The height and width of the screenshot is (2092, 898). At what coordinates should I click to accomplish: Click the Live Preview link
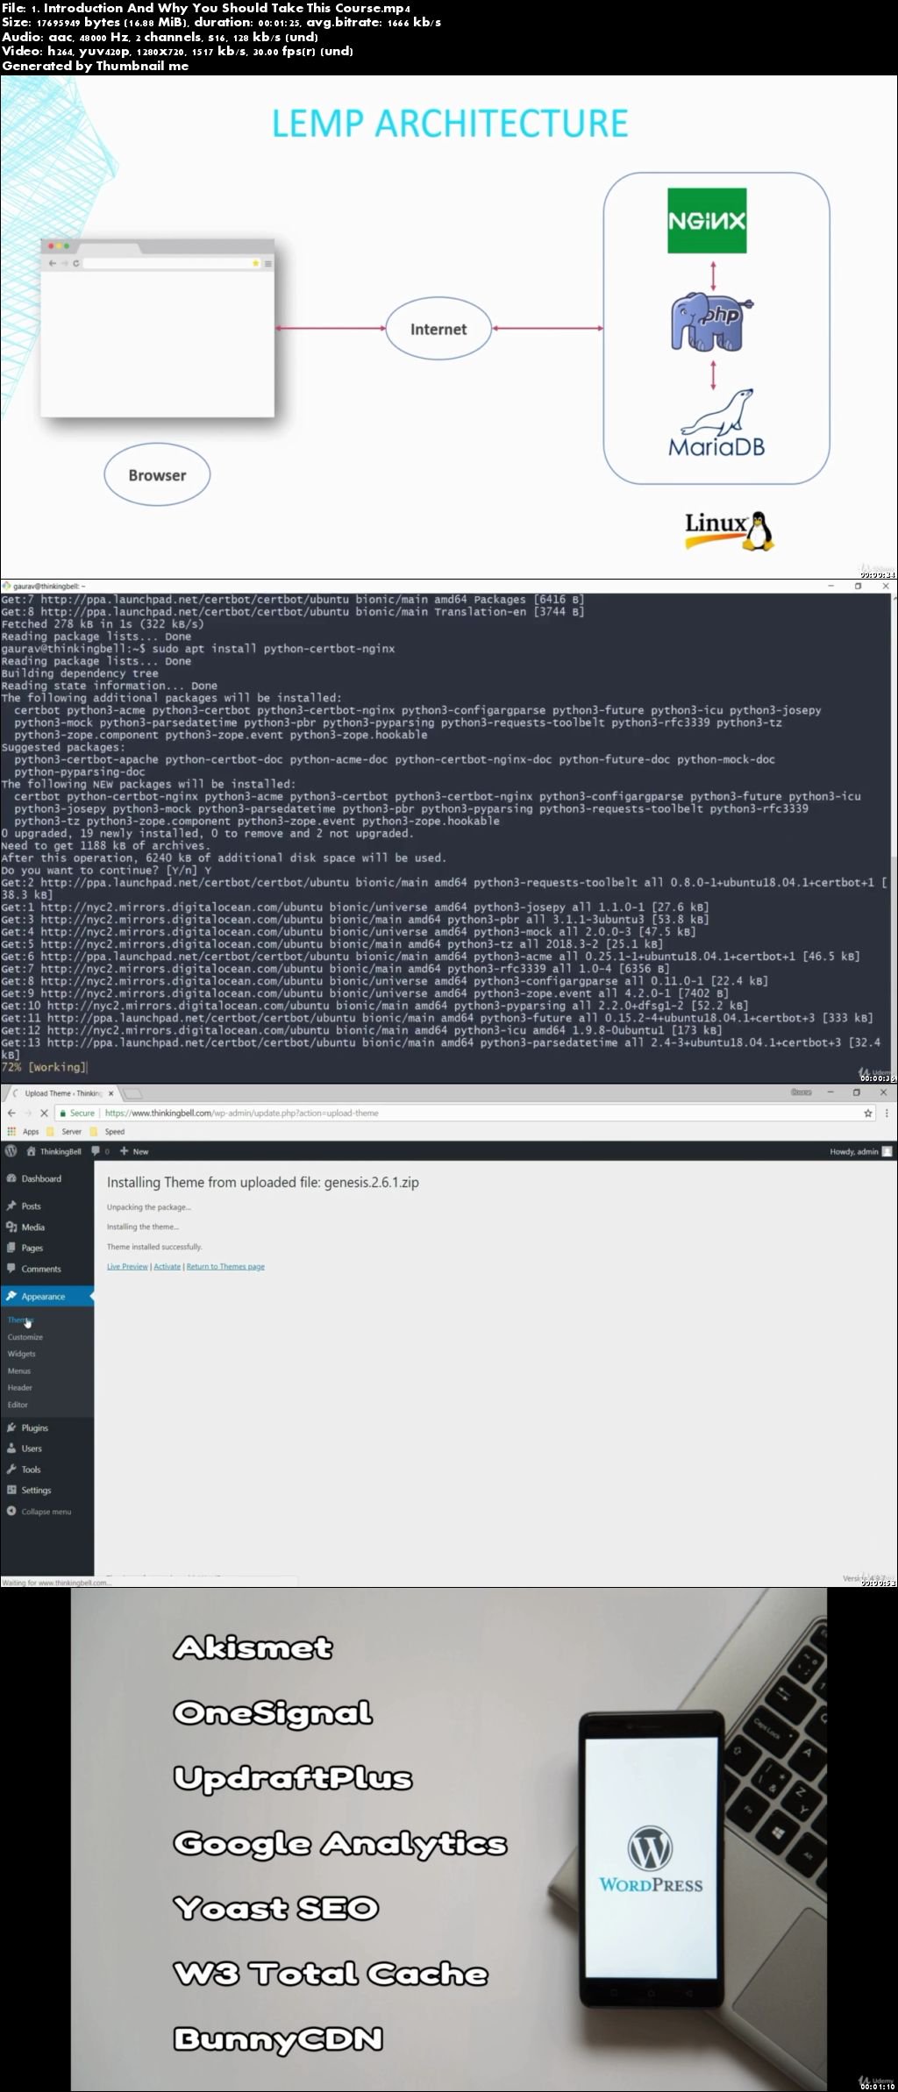coord(127,1266)
